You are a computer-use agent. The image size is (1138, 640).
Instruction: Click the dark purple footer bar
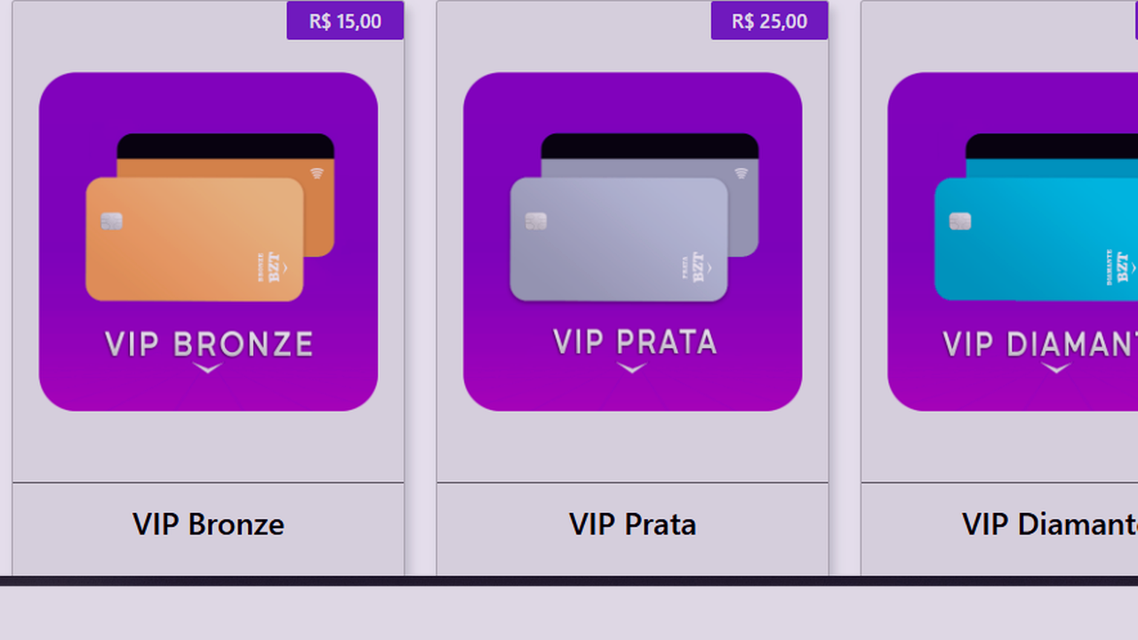pos(569,613)
